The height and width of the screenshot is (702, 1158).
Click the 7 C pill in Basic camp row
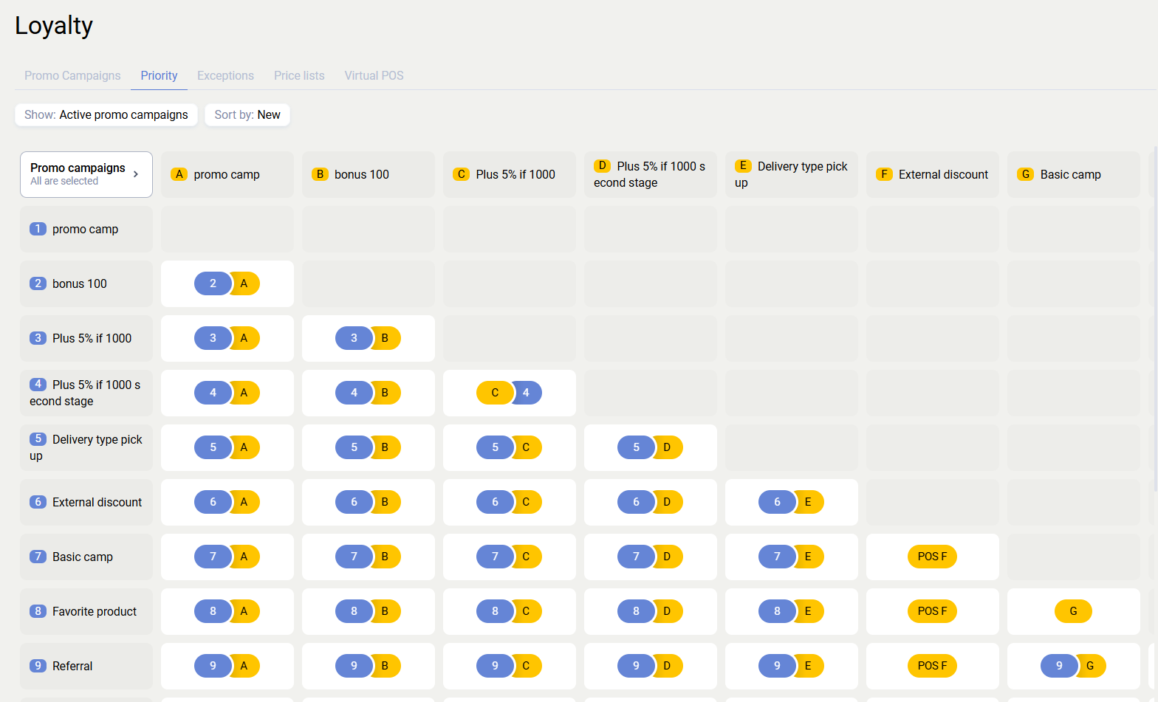tap(509, 557)
